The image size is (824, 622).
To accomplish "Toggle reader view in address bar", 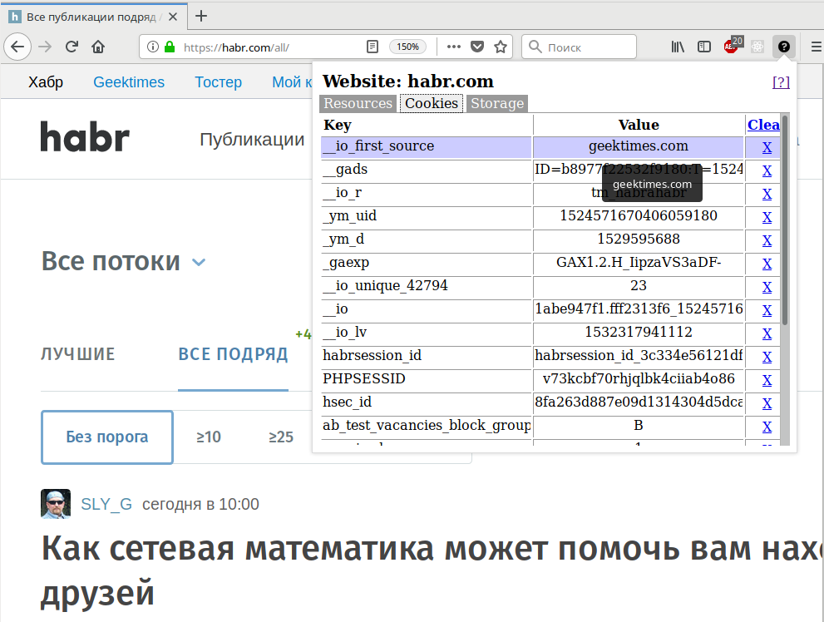I will point(372,47).
